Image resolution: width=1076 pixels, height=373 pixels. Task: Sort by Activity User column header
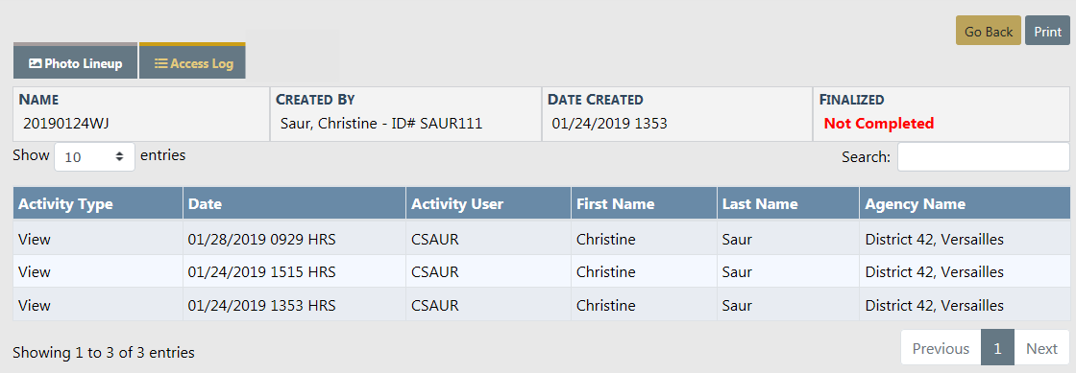[x=488, y=204]
